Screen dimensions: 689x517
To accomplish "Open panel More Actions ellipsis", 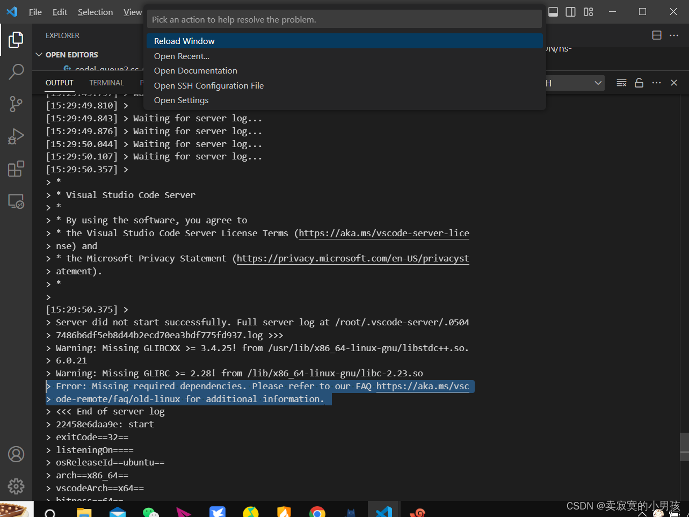I will pos(656,83).
